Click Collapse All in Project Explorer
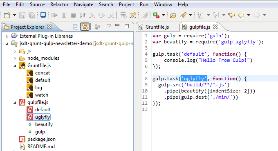 coord(76,27)
